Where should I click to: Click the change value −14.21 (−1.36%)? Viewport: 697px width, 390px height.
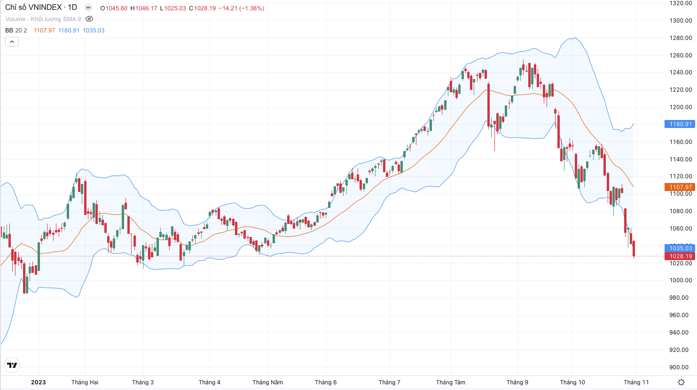pyautogui.click(x=242, y=8)
